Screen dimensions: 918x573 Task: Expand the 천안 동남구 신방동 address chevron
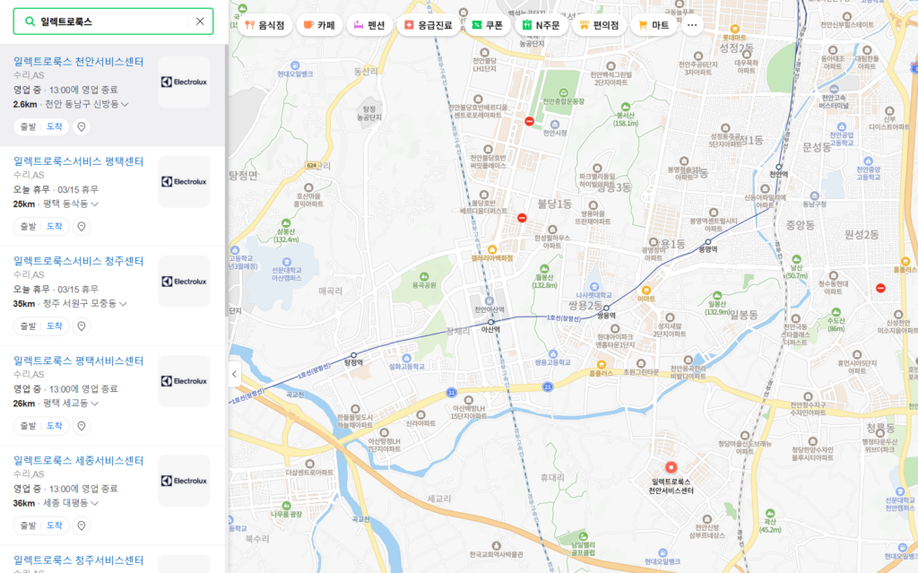coord(125,104)
